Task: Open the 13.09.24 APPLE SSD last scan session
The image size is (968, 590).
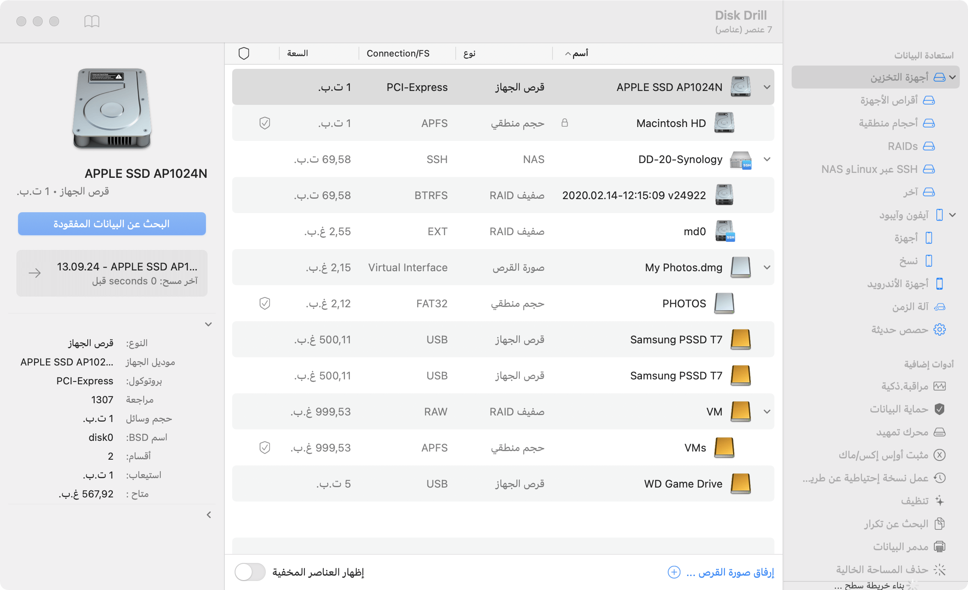Action: [112, 273]
